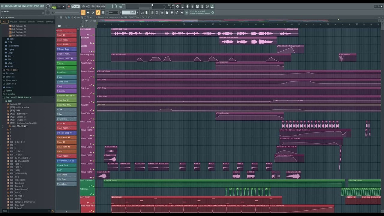Select the Chords Drop pattern
Viewport: 384px width, 216px height.
[67, 49]
